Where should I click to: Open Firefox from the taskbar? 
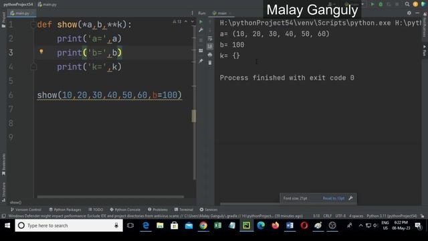click(275, 226)
